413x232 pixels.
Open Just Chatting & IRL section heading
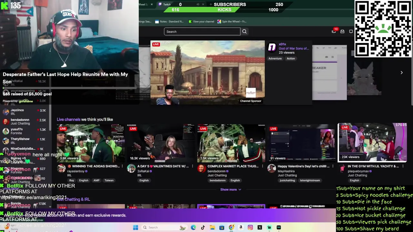click(73, 199)
